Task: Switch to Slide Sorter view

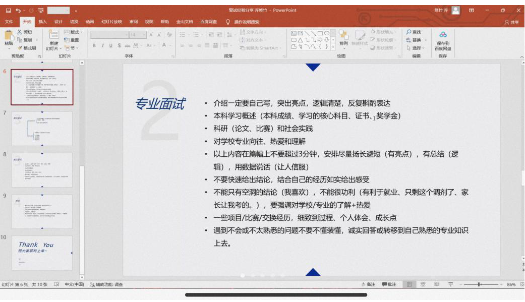Action: 423,284
